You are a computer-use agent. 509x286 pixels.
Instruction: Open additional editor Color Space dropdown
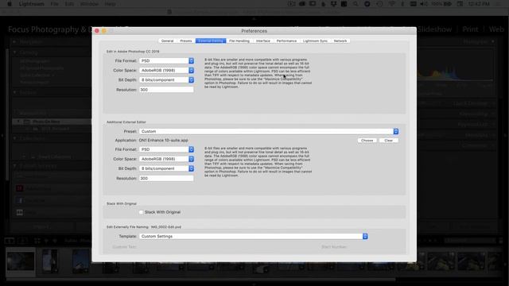click(x=166, y=159)
